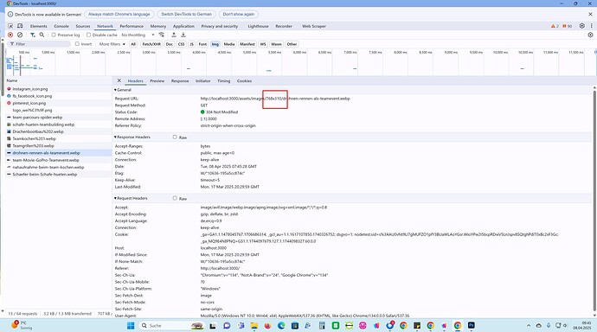The image size is (597, 332).
Task: Collapse the General section
Action: 123,90
